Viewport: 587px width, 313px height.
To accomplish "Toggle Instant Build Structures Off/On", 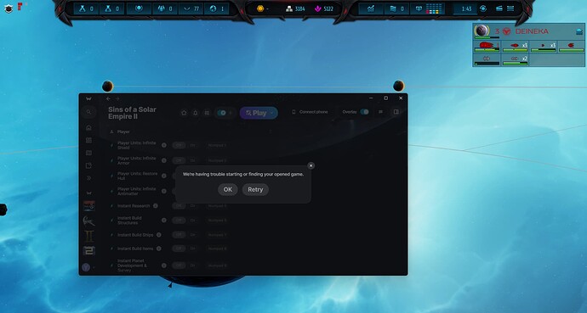I will tap(185, 220).
